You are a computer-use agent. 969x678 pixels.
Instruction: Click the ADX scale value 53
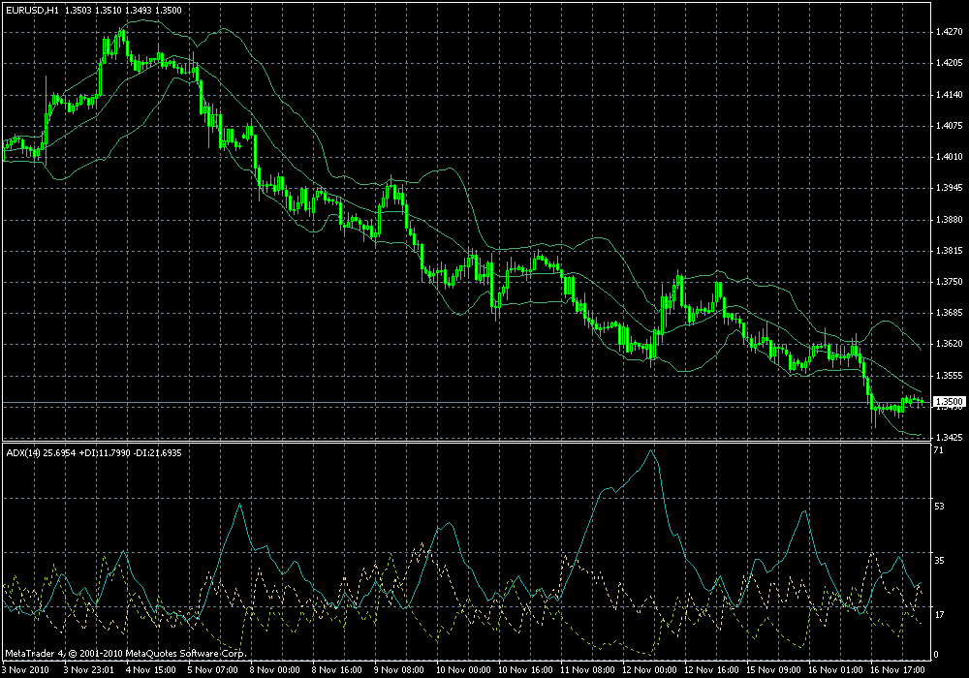[x=939, y=507]
